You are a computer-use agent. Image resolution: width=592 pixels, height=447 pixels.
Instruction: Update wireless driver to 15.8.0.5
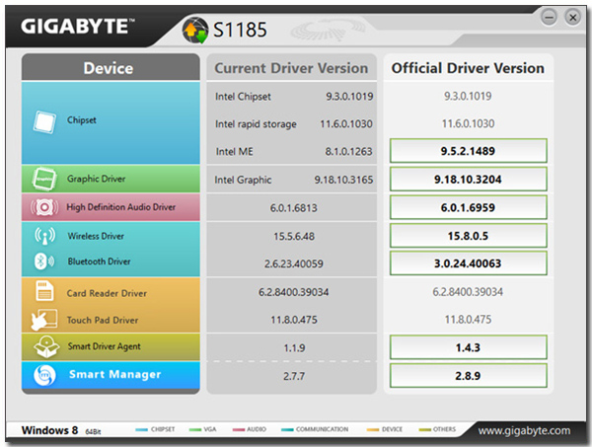(468, 236)
